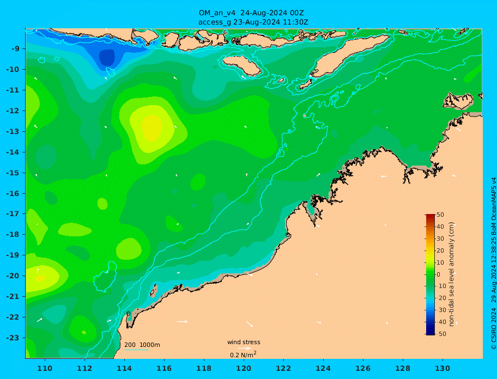The image size is (497, 379).
Task: Click the longitude axis label "124"
Action: pos(323,368)
